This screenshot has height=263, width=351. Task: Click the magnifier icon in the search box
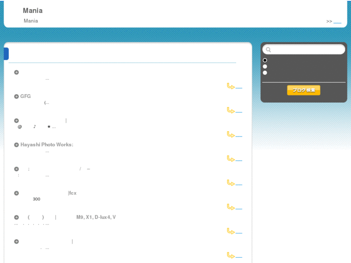click(x=268, y=50)
